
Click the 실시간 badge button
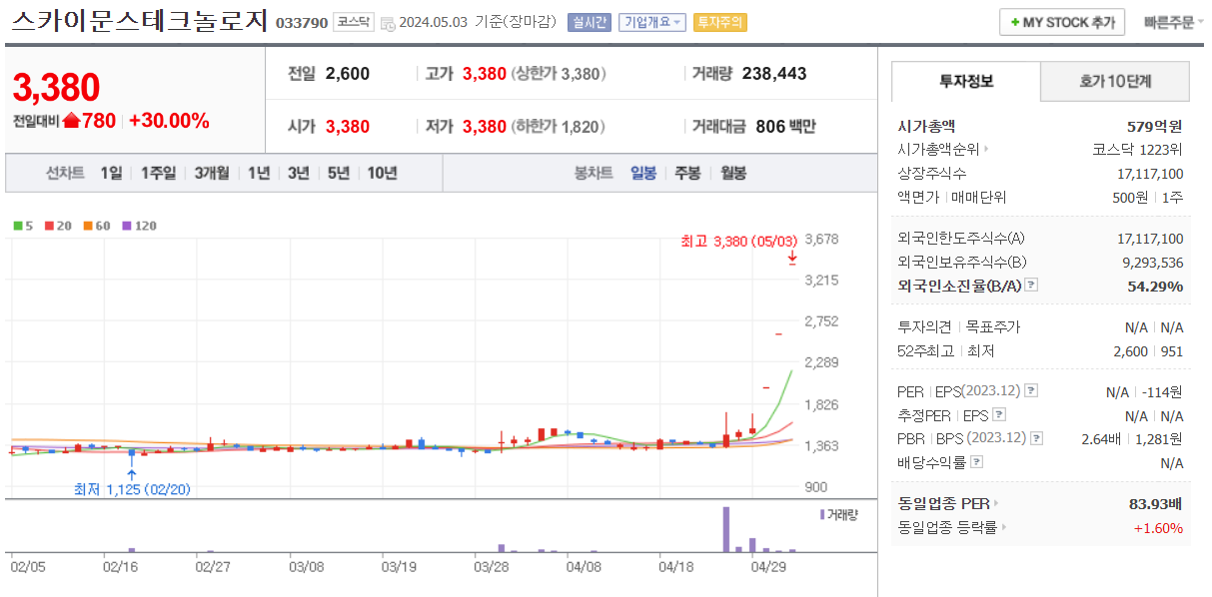[589, 22]
